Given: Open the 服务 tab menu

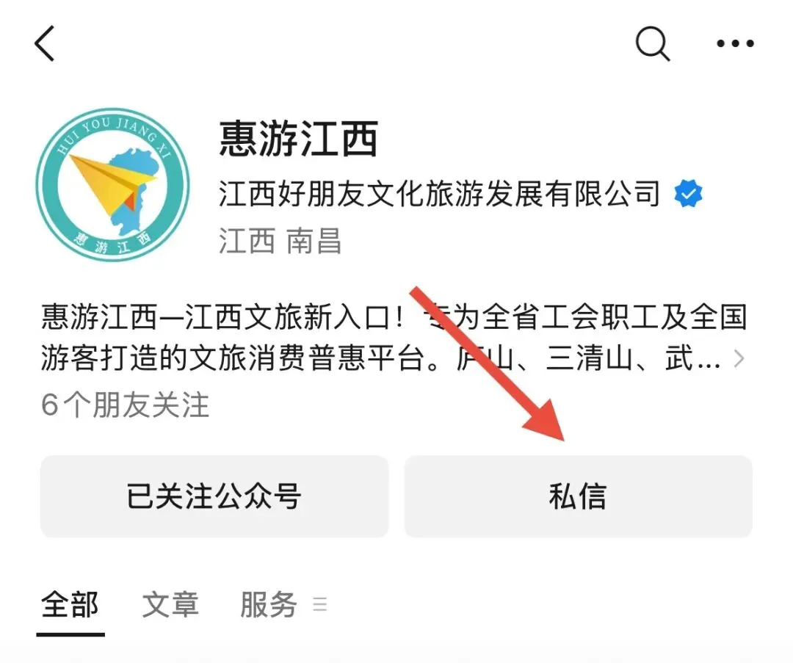Looking at the screenshot, I should coord(269,604).
